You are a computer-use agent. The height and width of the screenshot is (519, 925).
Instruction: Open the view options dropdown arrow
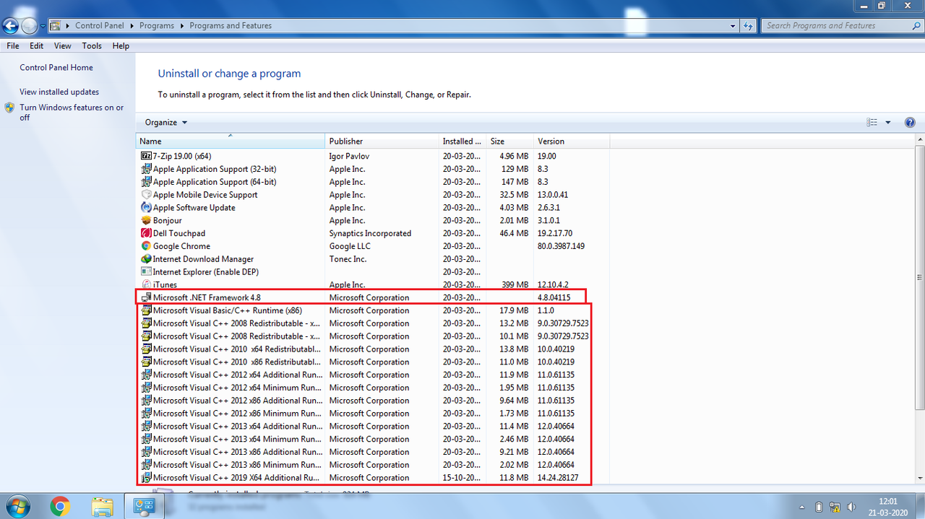pos(888,123)
